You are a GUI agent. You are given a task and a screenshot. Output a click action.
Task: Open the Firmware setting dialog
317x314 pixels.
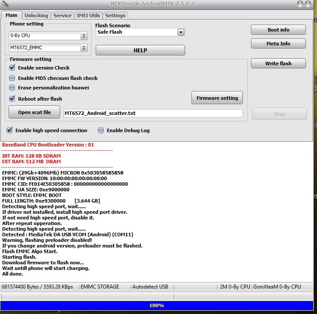tap(217, 98)
